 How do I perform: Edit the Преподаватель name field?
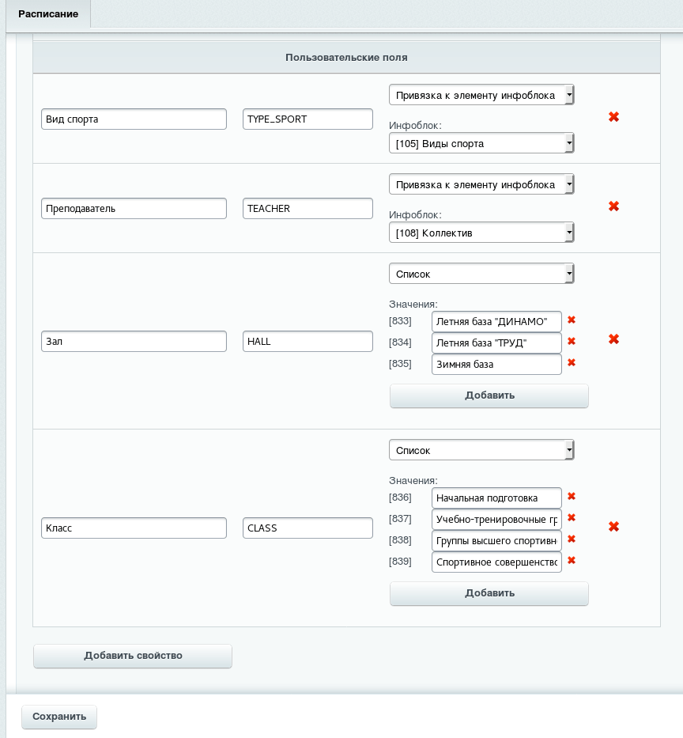[x=134, y=209]
